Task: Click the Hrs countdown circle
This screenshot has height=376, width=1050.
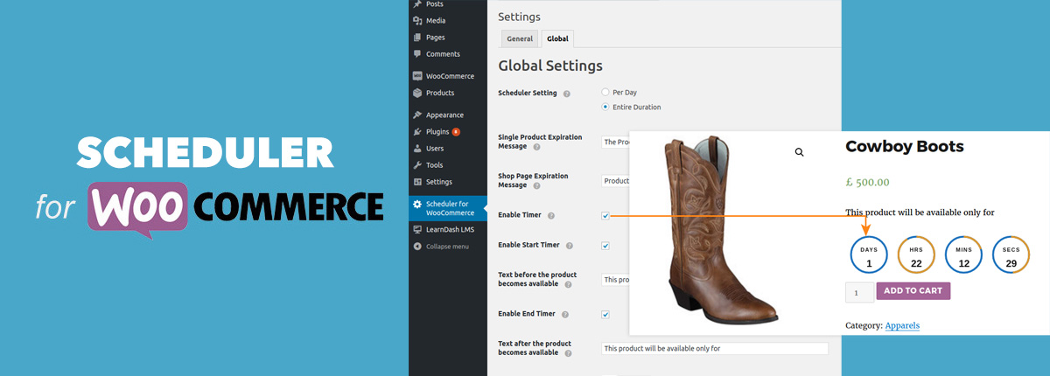Action: (x=916, y=254)
